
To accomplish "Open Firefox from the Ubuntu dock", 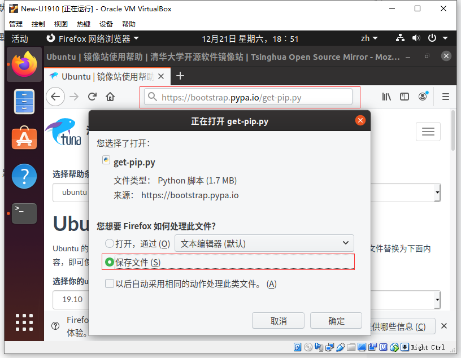I will click(24, 64).
